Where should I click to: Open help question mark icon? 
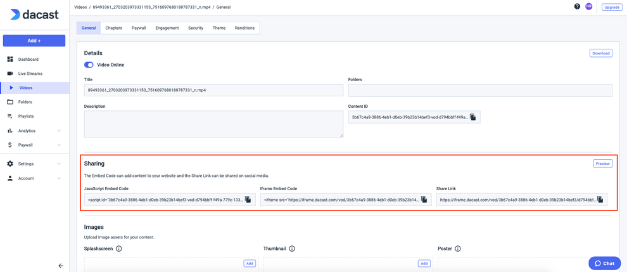point(577,6)
